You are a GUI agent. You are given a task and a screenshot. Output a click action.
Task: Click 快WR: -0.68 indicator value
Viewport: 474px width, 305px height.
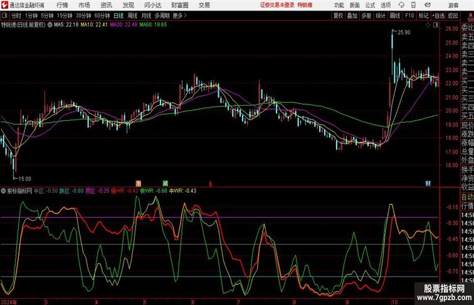154,191
